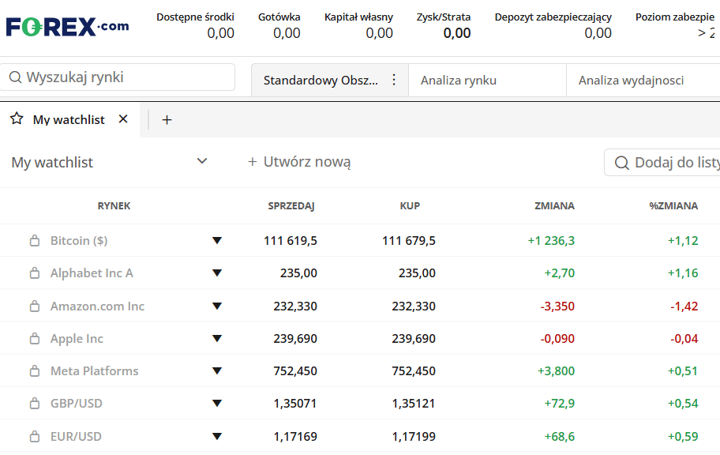Image resolution: width=720 pixels, height=455 pixels.
Task: Open the GBP/USD market
Action: pos(77,404)
